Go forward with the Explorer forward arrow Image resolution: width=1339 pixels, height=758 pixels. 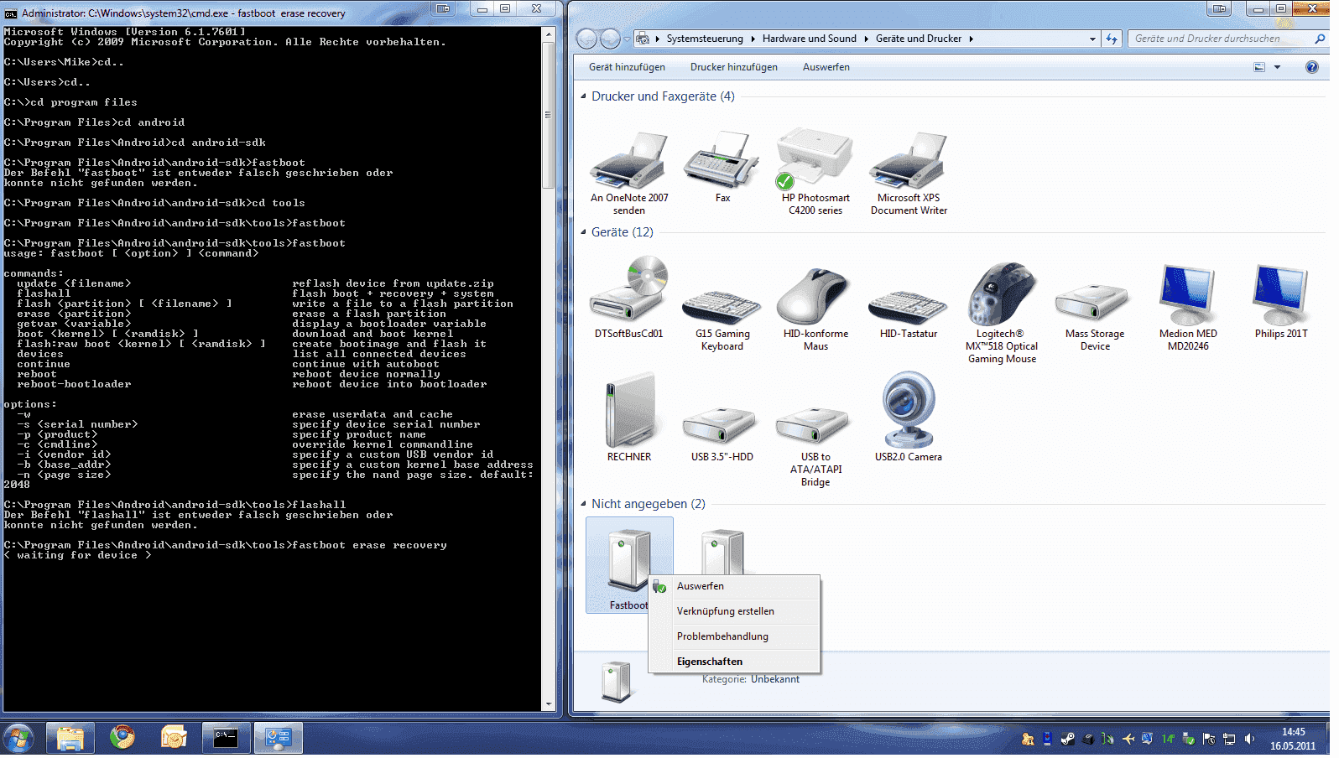click(610, 39)
